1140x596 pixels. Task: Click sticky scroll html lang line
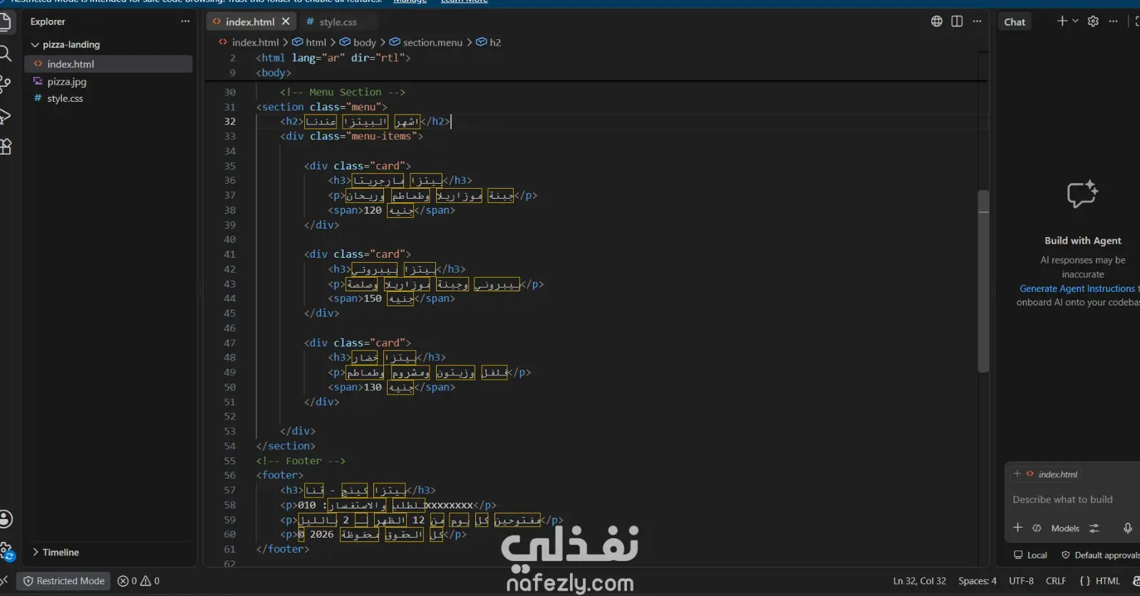[333, 58]
